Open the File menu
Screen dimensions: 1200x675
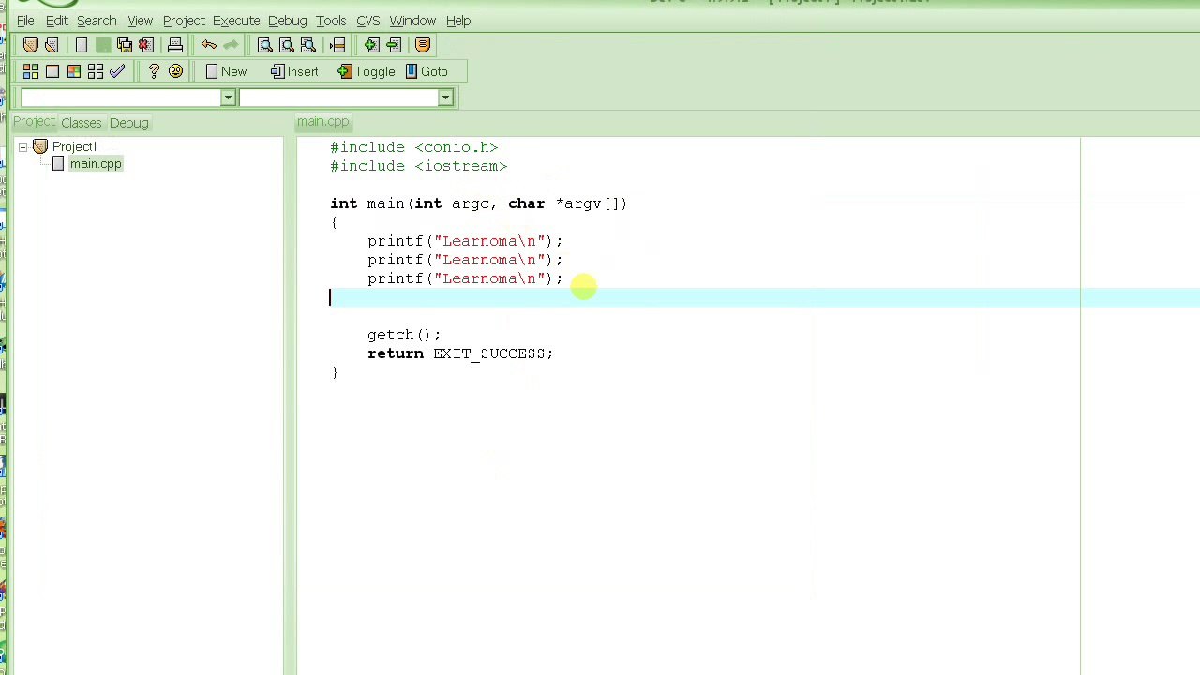25,21
